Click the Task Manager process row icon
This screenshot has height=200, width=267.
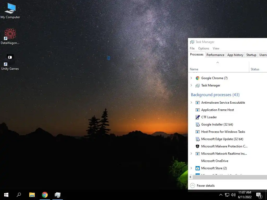coord(198,85)
